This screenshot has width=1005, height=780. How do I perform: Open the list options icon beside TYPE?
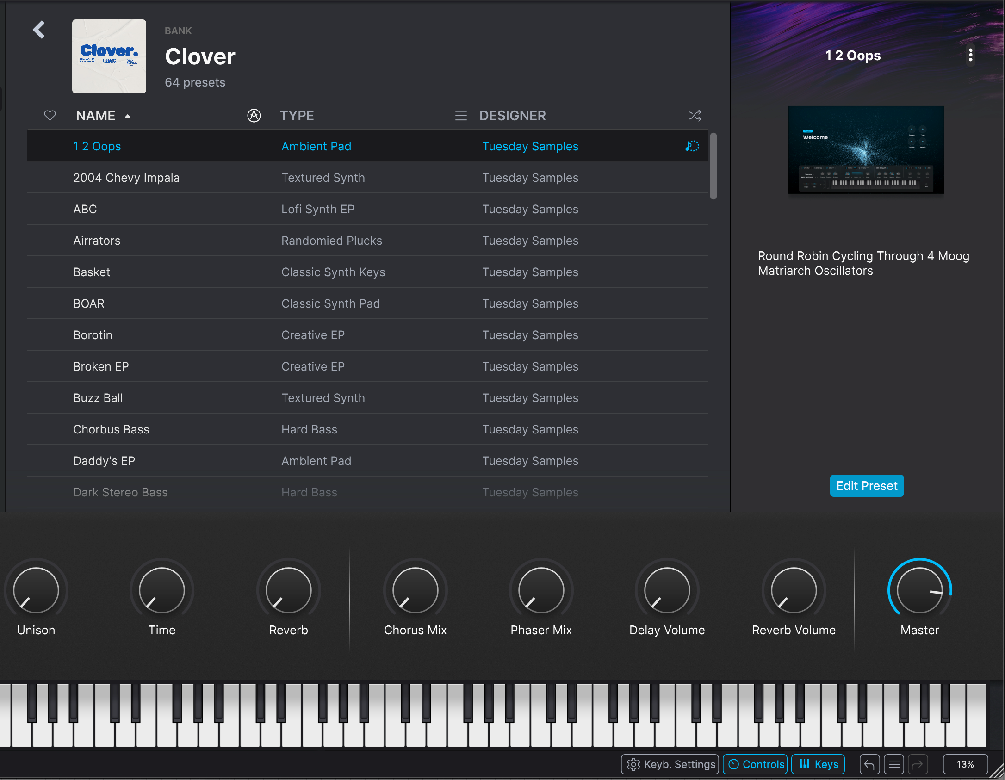(461, 115)
